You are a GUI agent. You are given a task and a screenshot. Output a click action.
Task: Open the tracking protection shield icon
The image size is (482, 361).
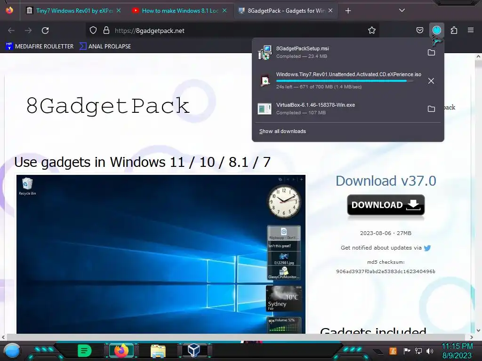pyautogui.click(x=93, y=30)
